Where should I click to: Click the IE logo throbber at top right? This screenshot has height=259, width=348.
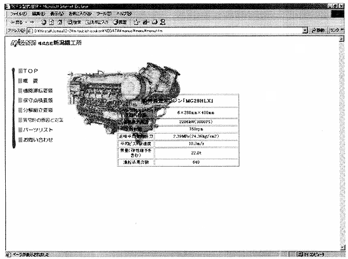pos(337,14)
